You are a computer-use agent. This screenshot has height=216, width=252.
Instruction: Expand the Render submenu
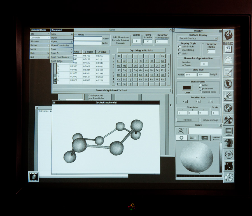point(39,45)
